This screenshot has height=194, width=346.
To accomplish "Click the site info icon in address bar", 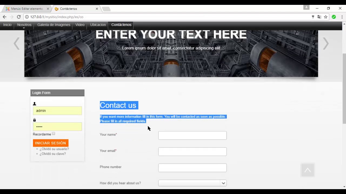I will pos(27,17).
